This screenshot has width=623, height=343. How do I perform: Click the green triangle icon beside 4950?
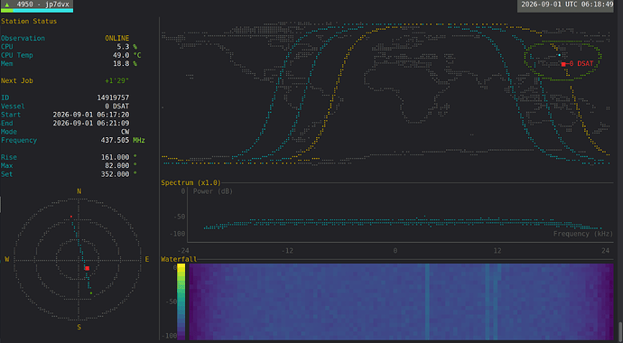tap(6, 5)
